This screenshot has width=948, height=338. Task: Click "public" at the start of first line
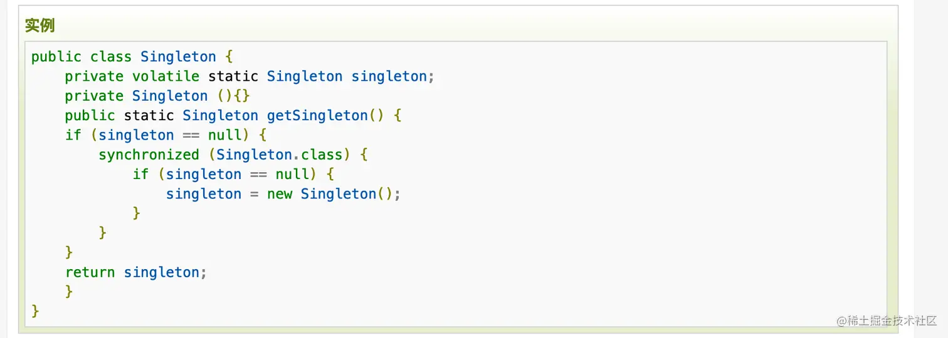[x=56, y=57]
